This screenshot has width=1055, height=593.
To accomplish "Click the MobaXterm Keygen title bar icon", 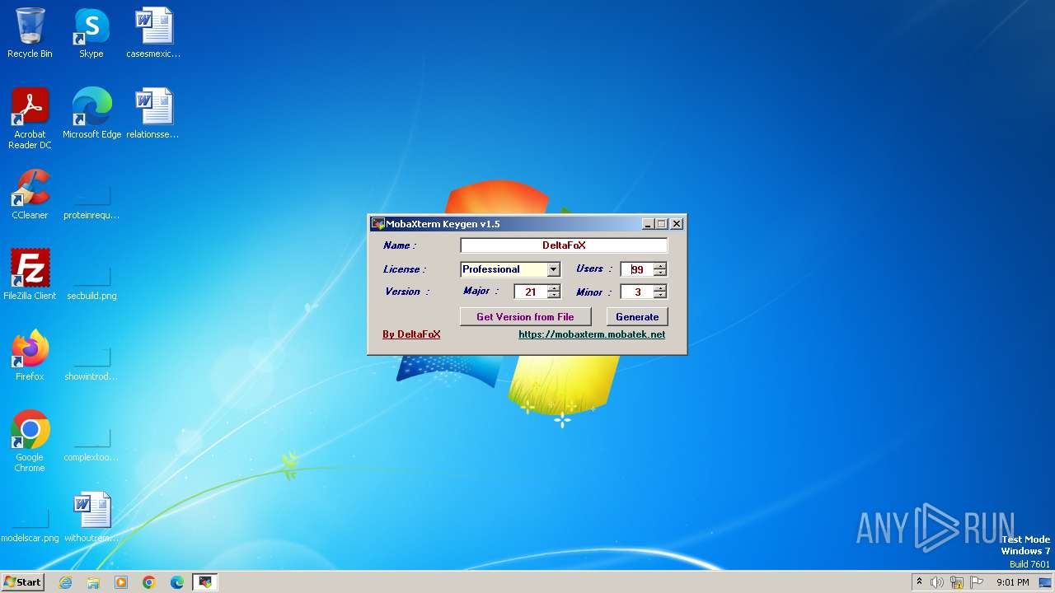I will [377, 224].
